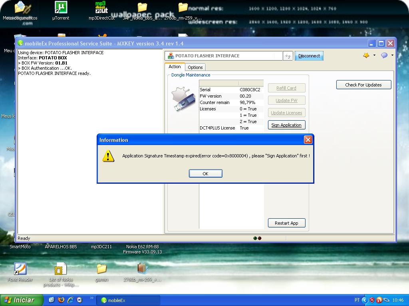Click the Counter remain value 98,79%
The image size is (409, 306).
[x=247, y=102]
